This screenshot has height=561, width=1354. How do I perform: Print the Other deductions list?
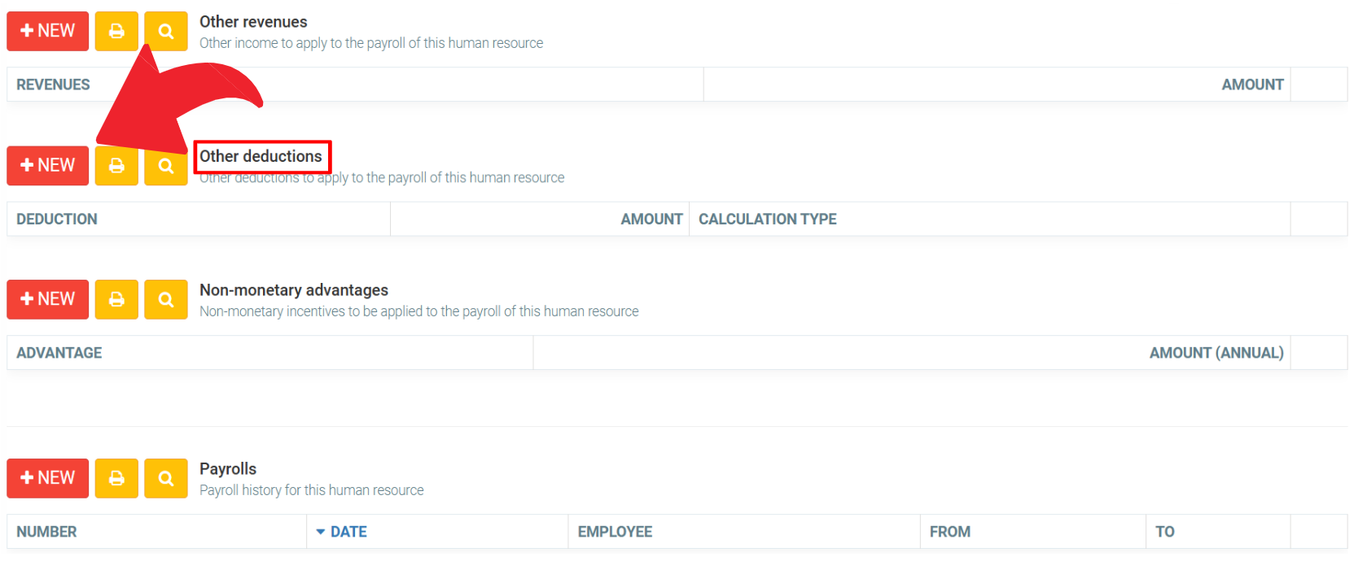[x=116, y=165]
